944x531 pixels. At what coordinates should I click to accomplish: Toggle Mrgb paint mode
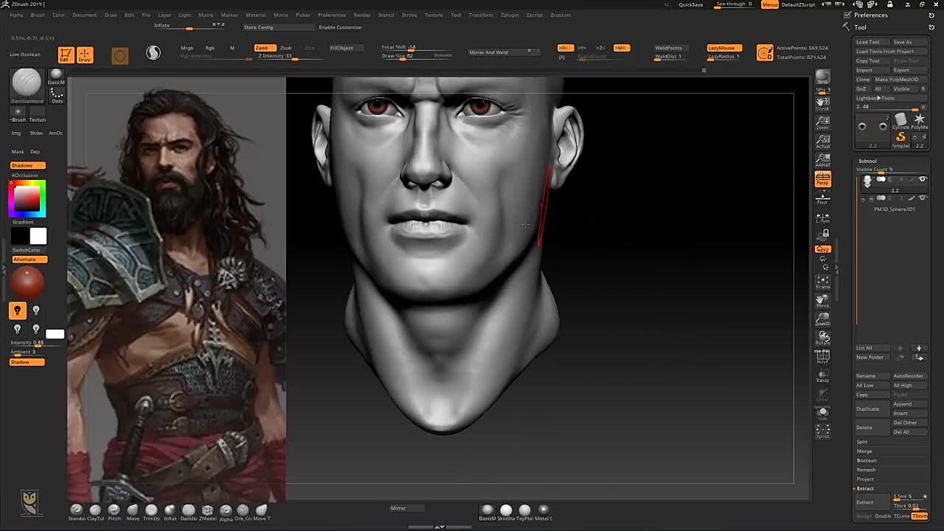(187, 48)
